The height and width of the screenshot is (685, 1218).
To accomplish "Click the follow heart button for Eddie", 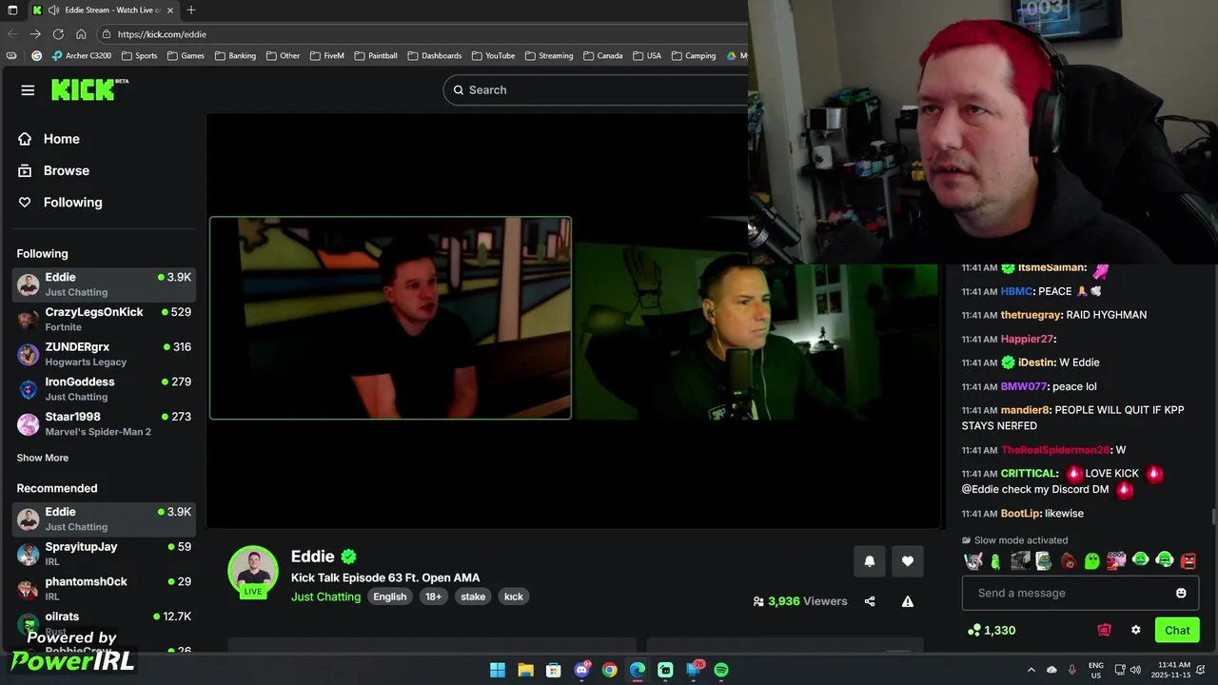I will (908, 561).
